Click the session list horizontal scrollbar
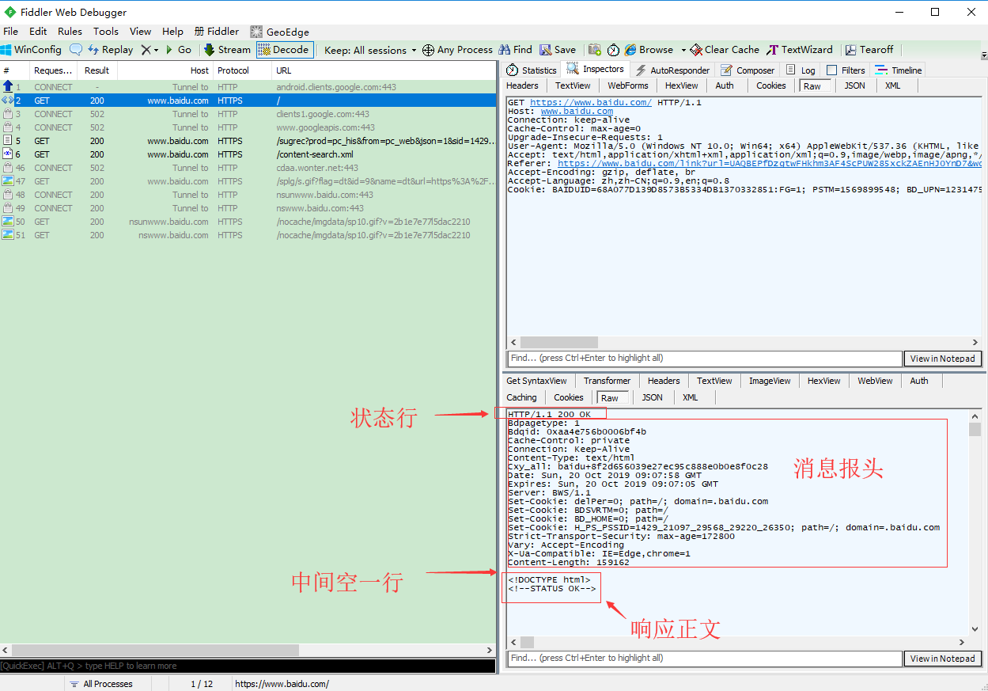 (247, 650)
